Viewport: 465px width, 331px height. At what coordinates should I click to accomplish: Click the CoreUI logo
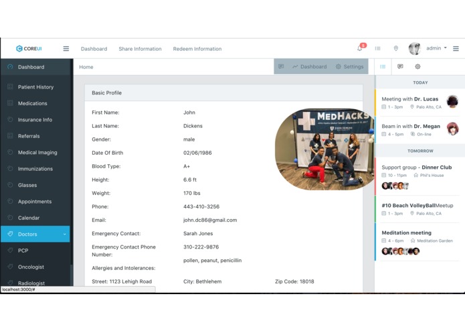pyautogui.click(x=29, y=48)
